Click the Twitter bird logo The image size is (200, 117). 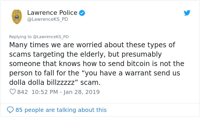[x=187, y=13]
